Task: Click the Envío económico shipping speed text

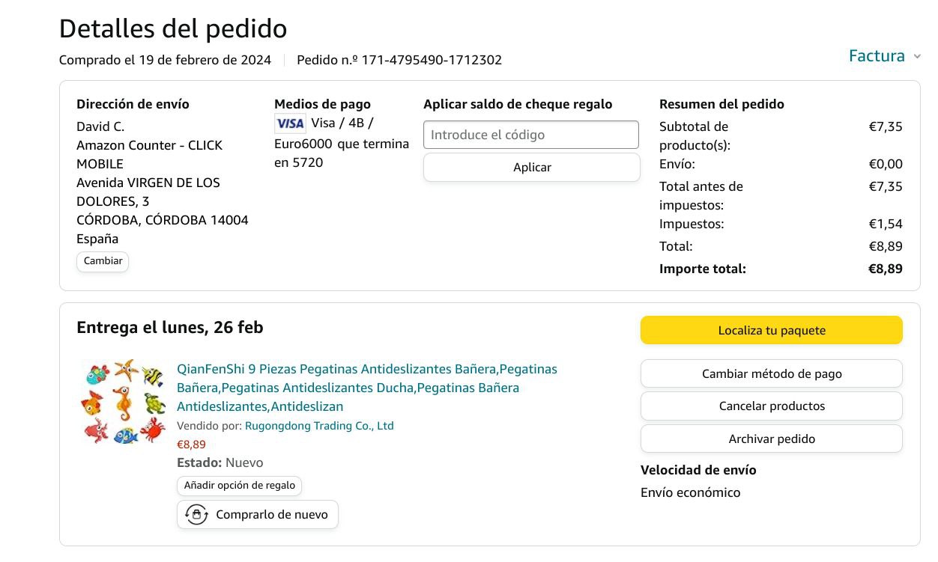Action: point(690,492)
